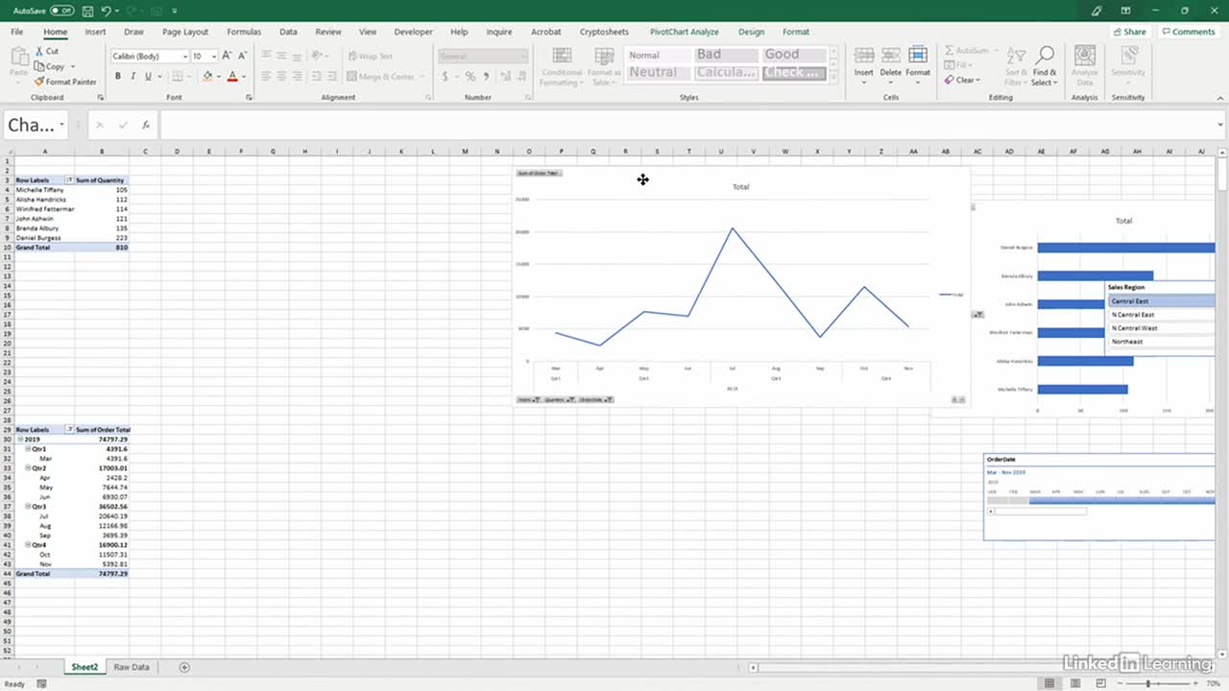Switch to the Formulas ribbon tab
Viewport: 1229px width, 691px height.
click(244, 32)
